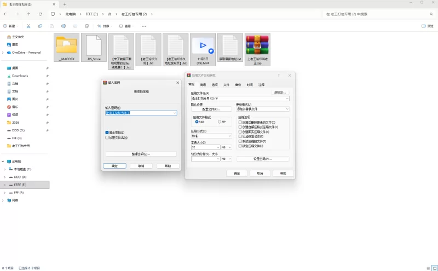Check 加密文件名 in password dialog

[107, 138]
